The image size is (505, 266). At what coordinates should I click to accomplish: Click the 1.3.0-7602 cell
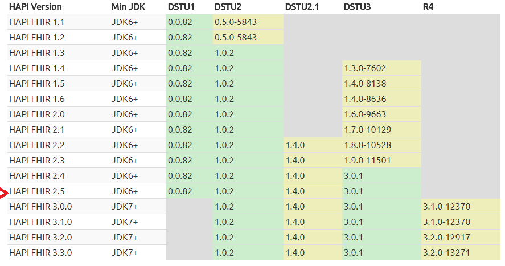coord(365,68)
